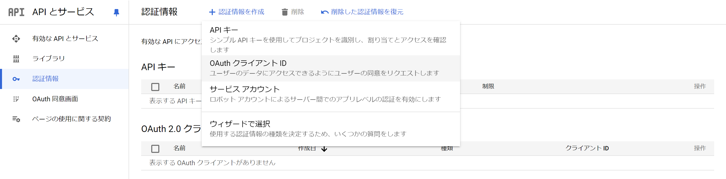Open the 認証情報を作成 dropdown
726x179 pixels.
pyautogui.click(x=236, y=12)
